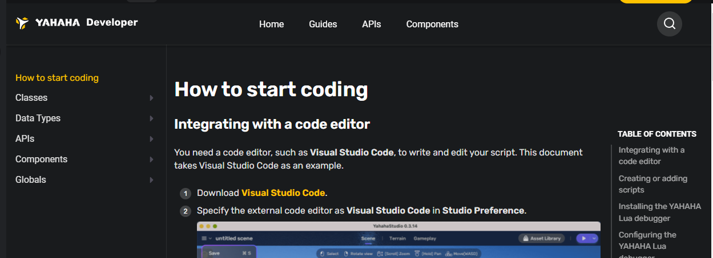
Task: Open the Guides nav item
Action: click(323, 24)
